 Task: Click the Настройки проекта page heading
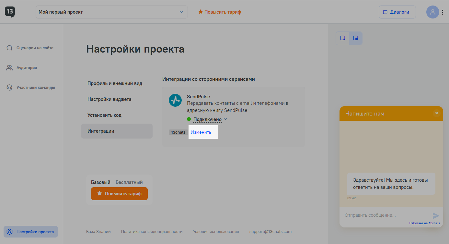[135, 49]
